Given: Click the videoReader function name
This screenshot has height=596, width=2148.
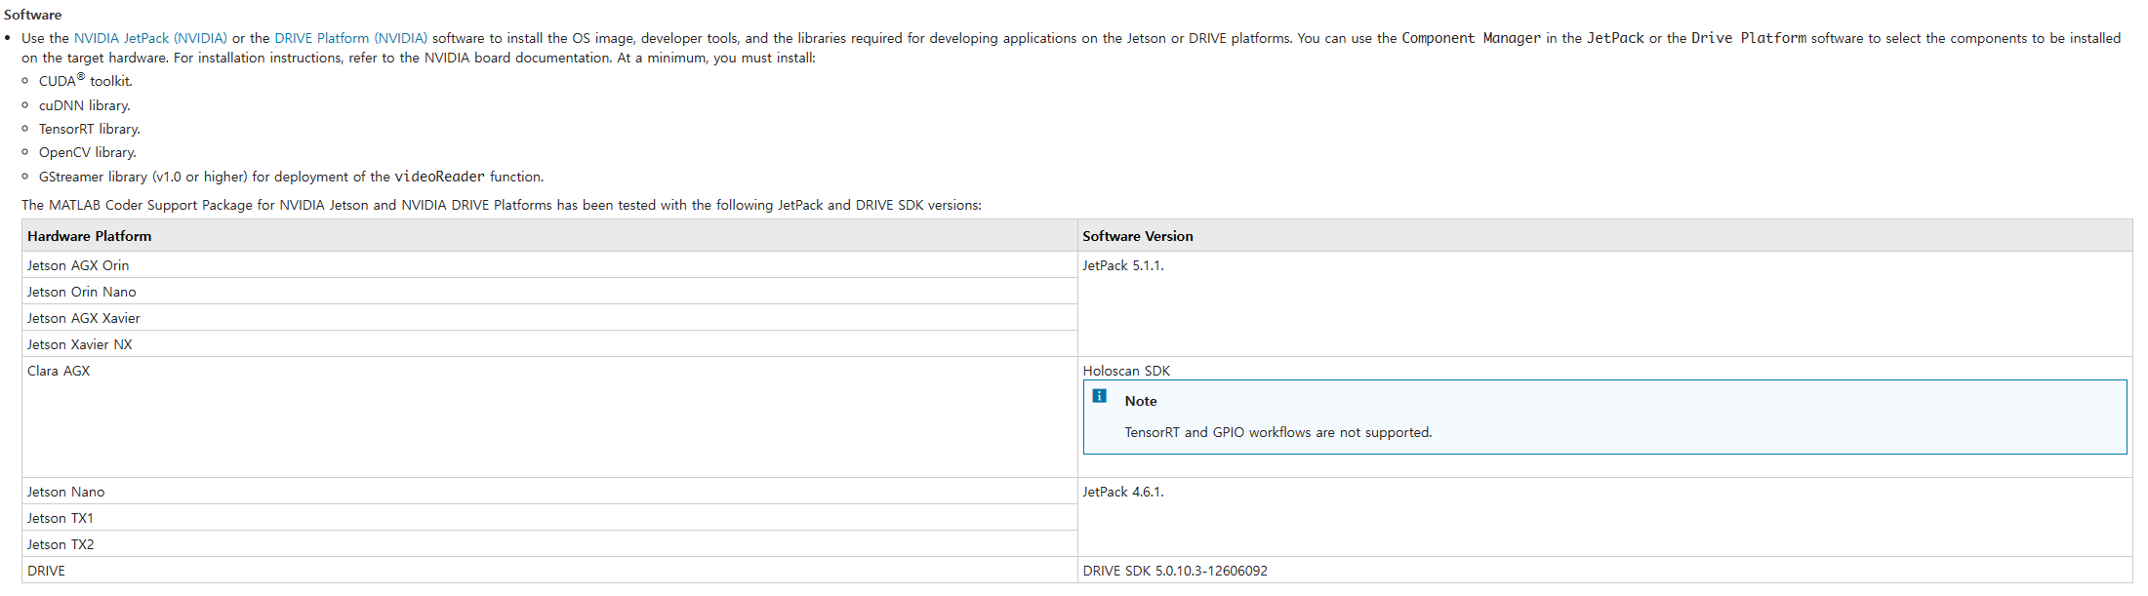Looking at the screenshot, I should [439, 177].
